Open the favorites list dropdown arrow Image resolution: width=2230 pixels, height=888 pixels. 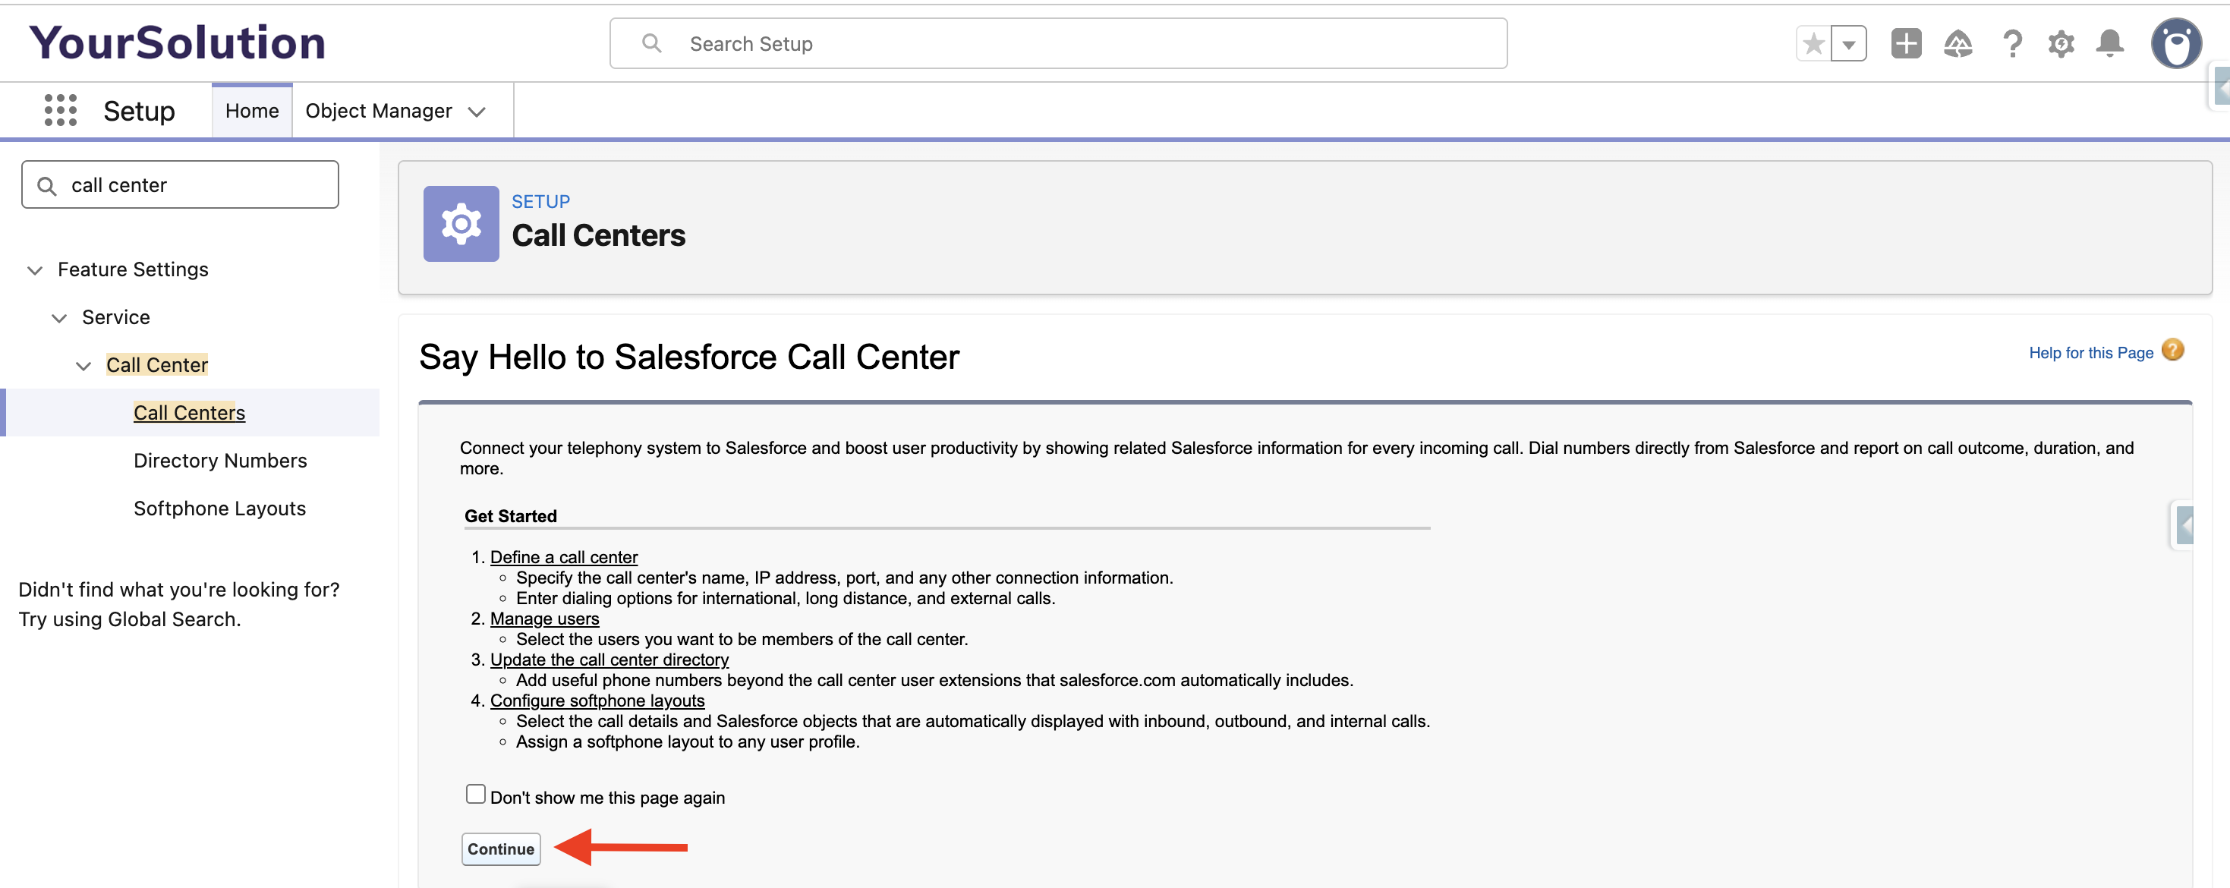pyautogui.click(x=1849, y=43)
